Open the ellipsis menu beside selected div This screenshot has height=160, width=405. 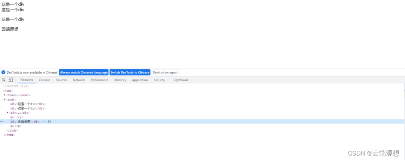(1, 121)
